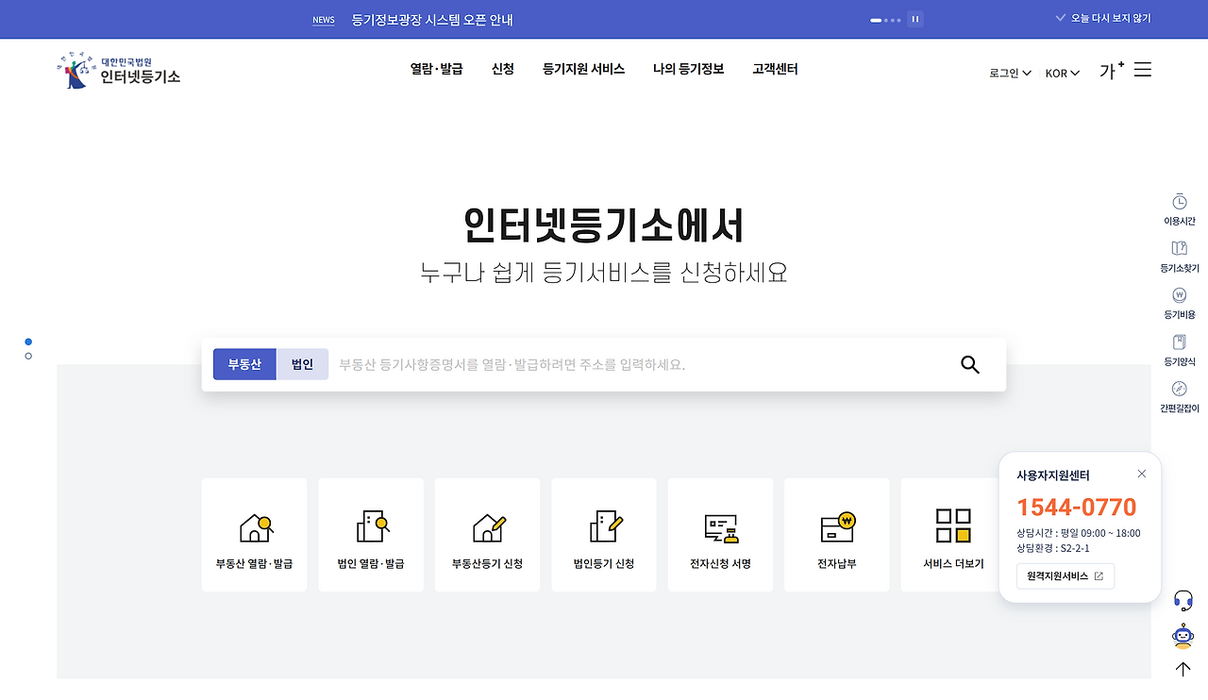Screen dimensions: 1208x700
Task: Open the 부동산 열람·발급 service icon
Action: (254, 534)
